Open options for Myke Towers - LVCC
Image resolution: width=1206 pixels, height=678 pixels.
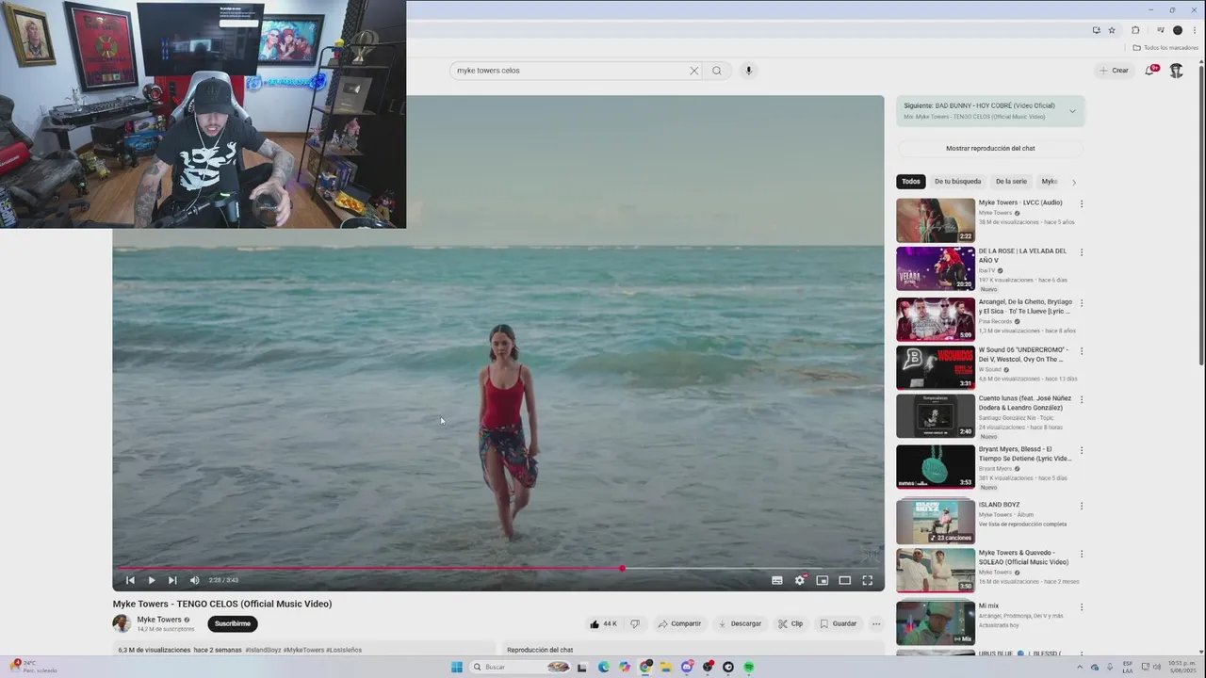(x=1082, y=204)
